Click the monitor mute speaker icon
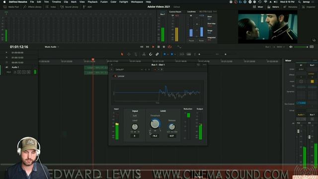 291,47
